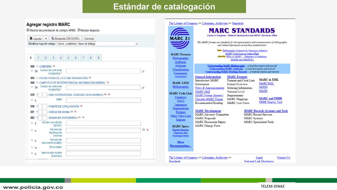Delete the 020 ISBN tag icon
Viewport: 337px width, 190px height.
(109, 95)
